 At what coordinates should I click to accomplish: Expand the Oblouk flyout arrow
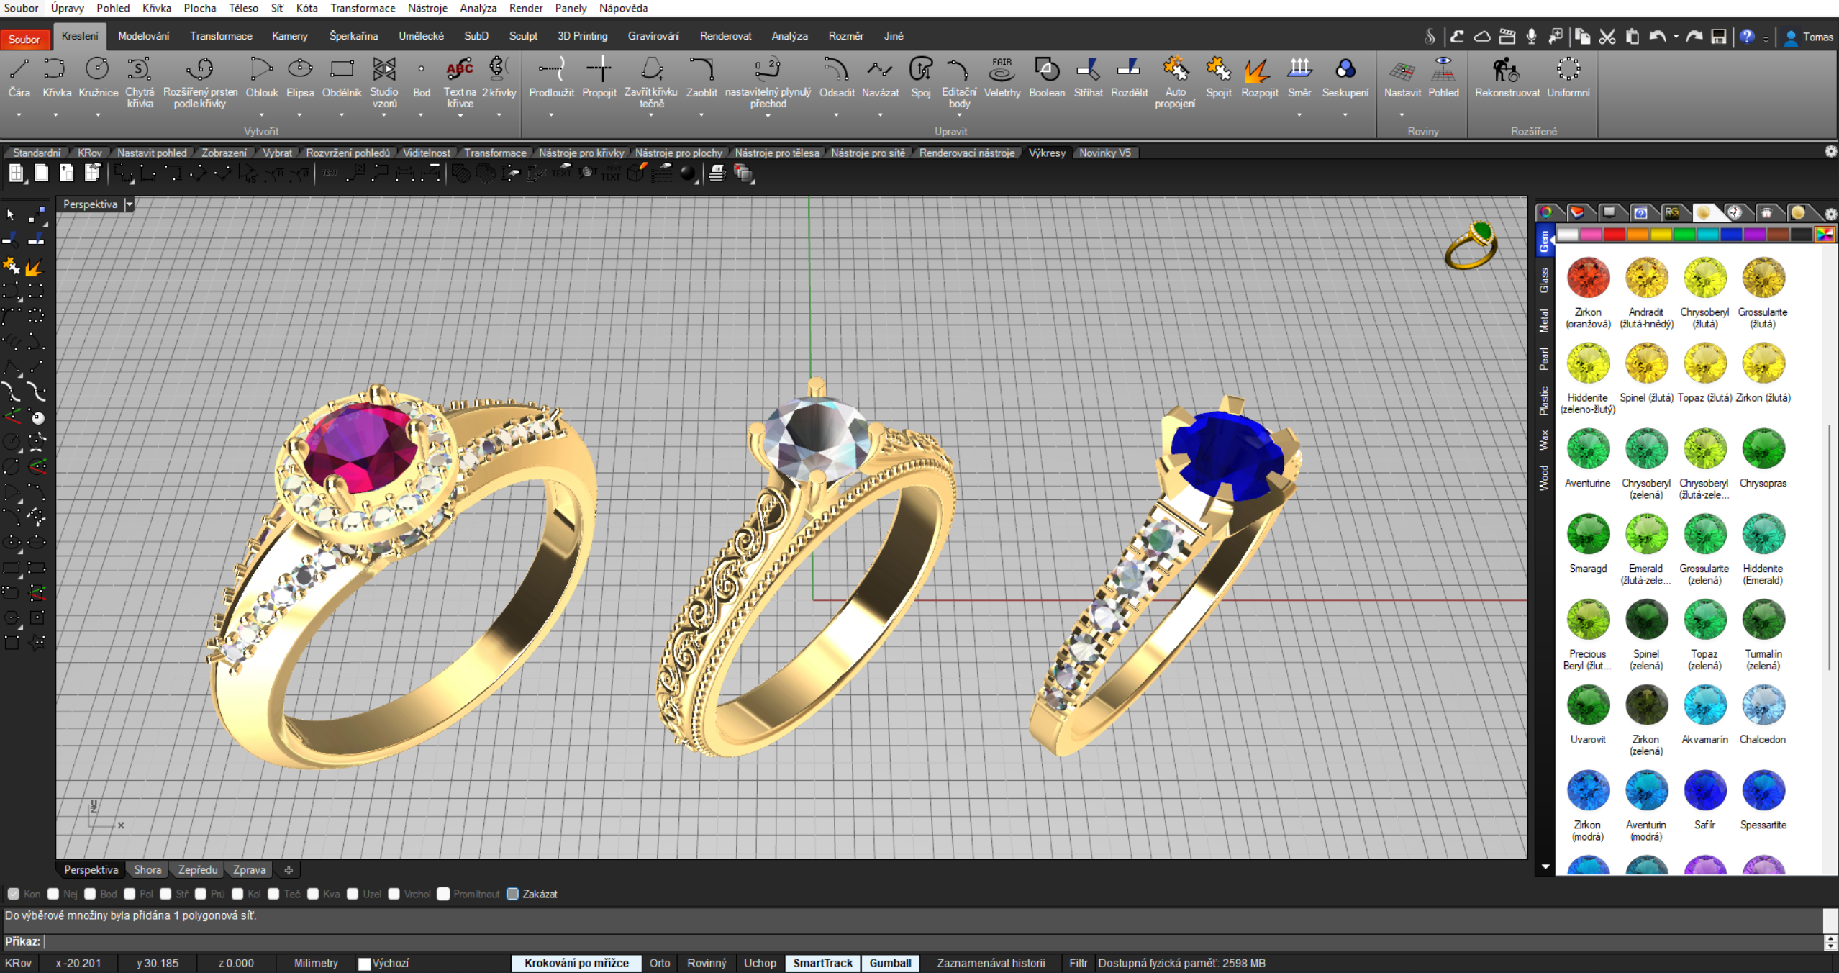click(x=261, y=115)
